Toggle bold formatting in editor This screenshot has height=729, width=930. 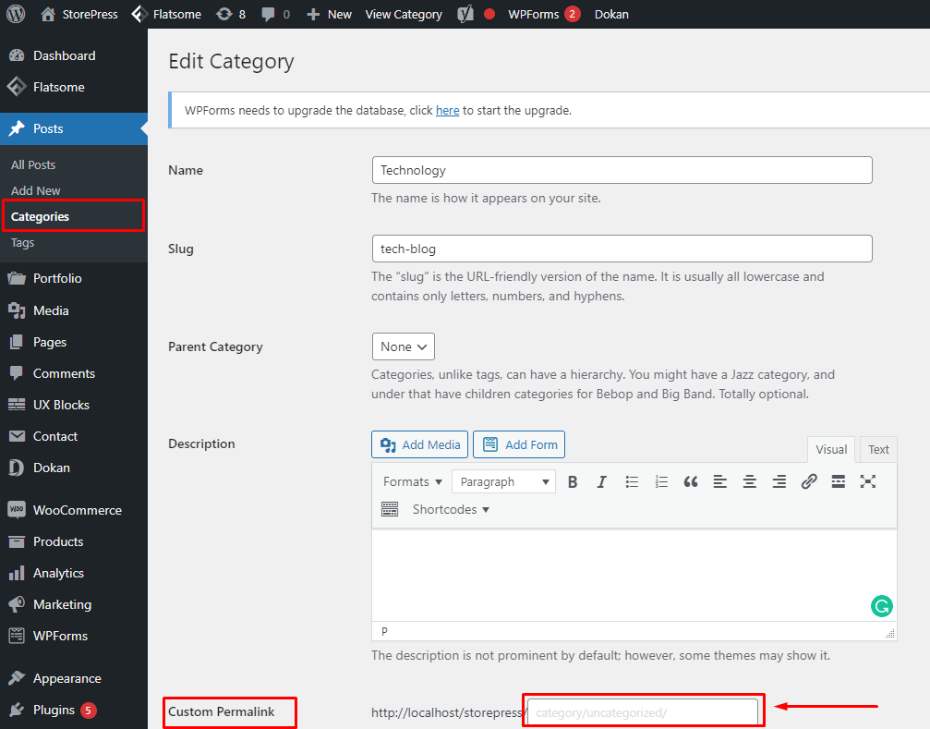click(573, 481)
